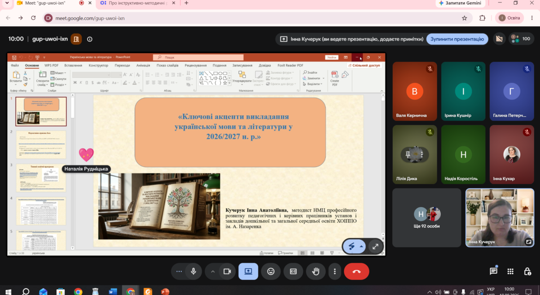The height and width of the screenshot is (295, 540).
Task: Expand shared presentation to full view
Action: click(x=375, y=246)
